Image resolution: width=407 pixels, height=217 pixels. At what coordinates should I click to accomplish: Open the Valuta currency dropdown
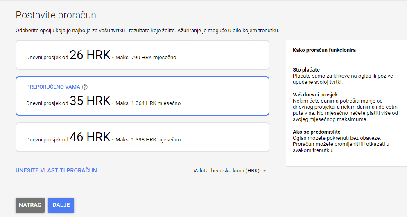pos(231,171)
